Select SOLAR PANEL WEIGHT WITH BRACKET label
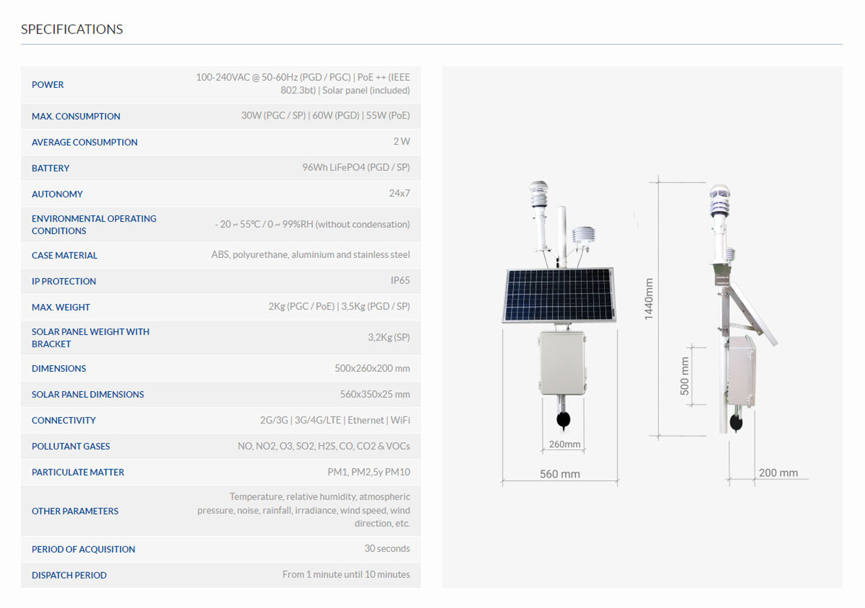 click(x=91, y=338)
